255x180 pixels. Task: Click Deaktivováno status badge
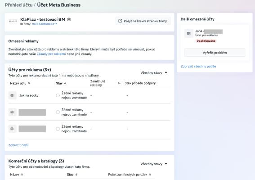point(206,41)
